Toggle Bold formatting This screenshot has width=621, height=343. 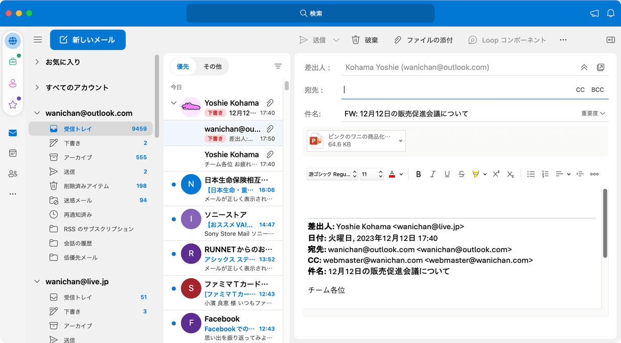pyautogui.click(x=419, y=175)
